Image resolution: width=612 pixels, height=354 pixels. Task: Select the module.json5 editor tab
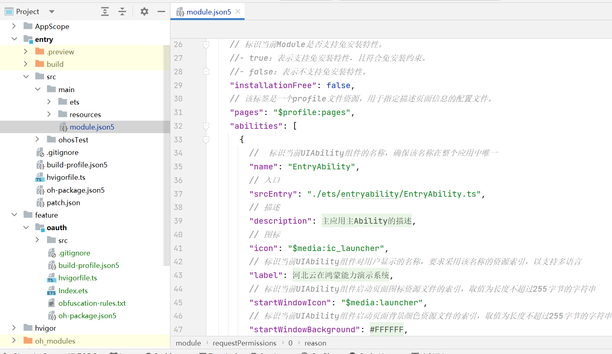click(x=208, y=12)
